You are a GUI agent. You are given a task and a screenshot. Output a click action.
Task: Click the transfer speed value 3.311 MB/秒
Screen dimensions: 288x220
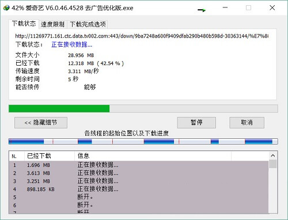pyautogui.click(x=84, y=71)
